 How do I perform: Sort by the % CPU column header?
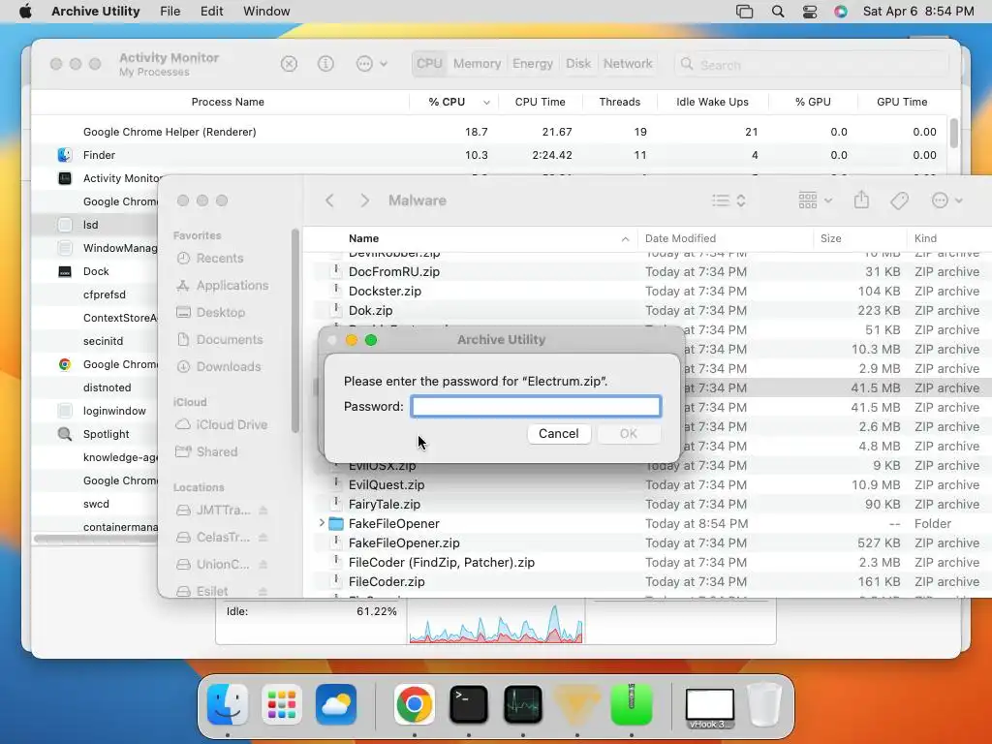[x=454, y=102]
